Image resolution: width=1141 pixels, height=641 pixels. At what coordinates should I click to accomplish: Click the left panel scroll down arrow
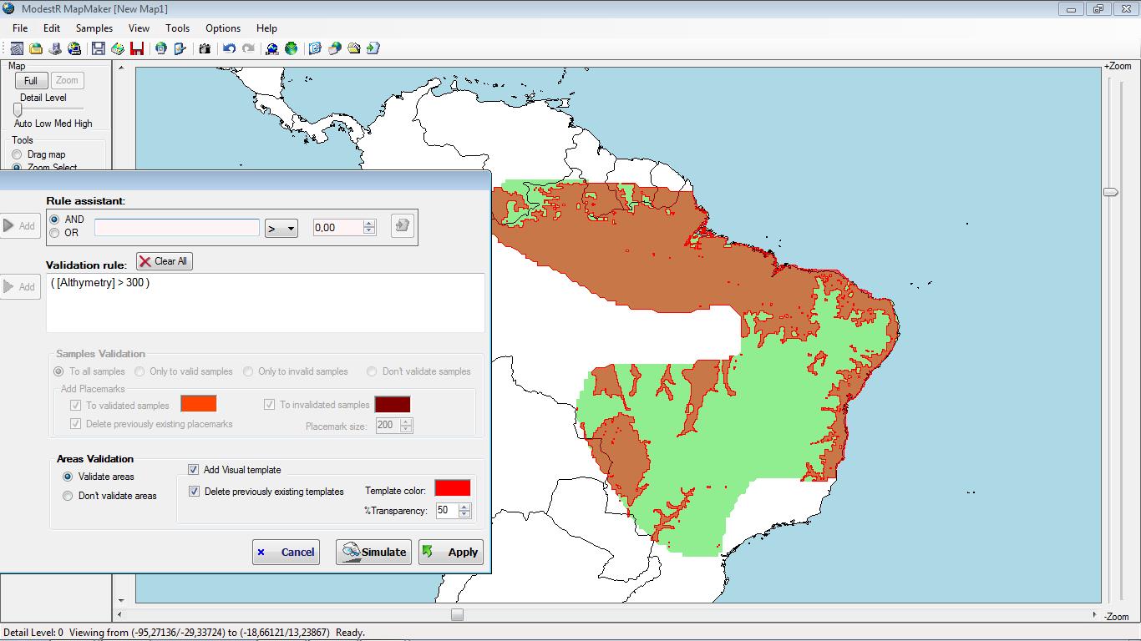coord(121,600)
